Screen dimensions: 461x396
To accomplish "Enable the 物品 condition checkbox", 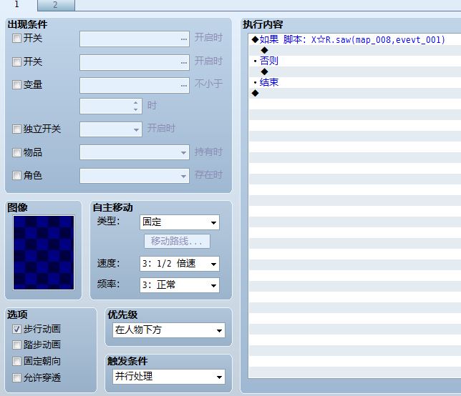I will tap(16, 152).
